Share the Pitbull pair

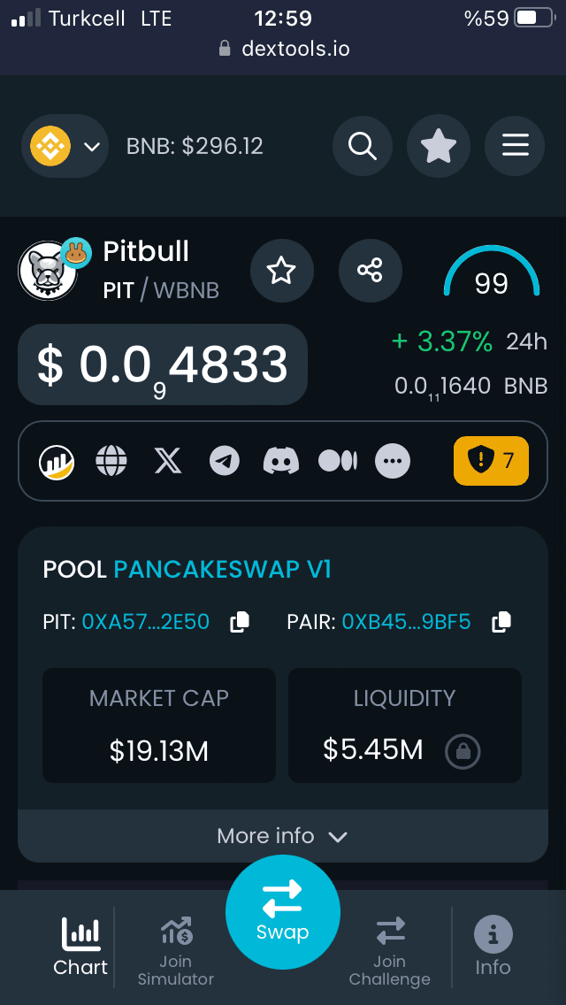370,271
